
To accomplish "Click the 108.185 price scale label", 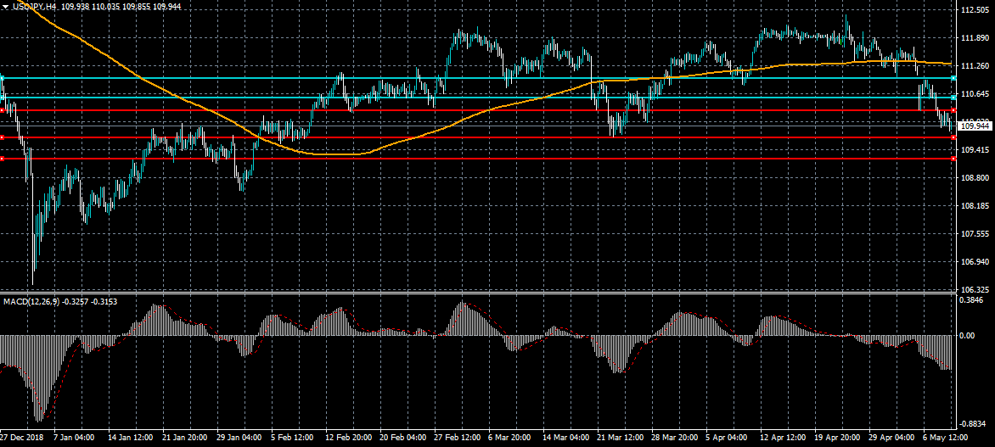I will point(976,205).
